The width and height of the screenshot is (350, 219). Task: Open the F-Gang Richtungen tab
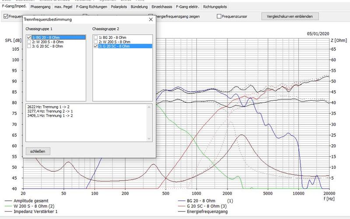click(91, 7)
